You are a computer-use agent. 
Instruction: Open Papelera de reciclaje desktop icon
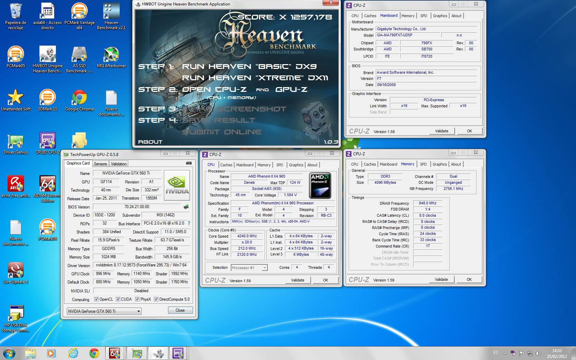pyautogui.click(x=15, y=16)
